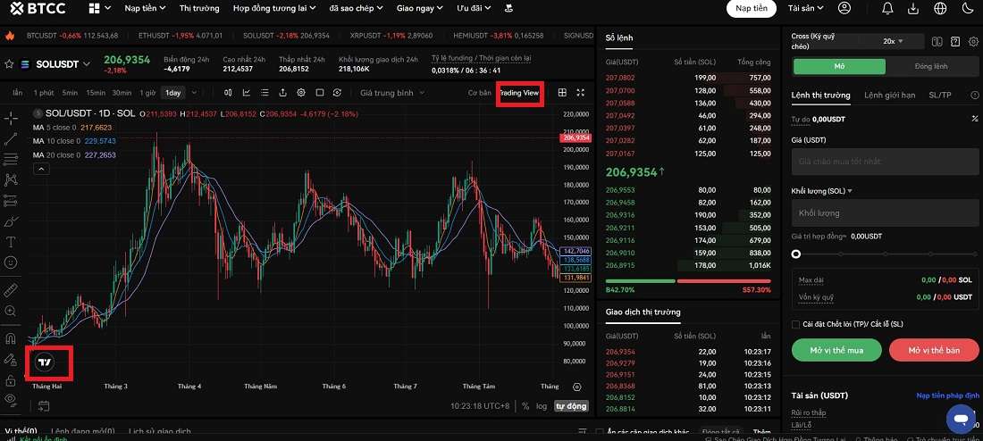Click the TradingView logo on the chart

[x=46, y=362]
